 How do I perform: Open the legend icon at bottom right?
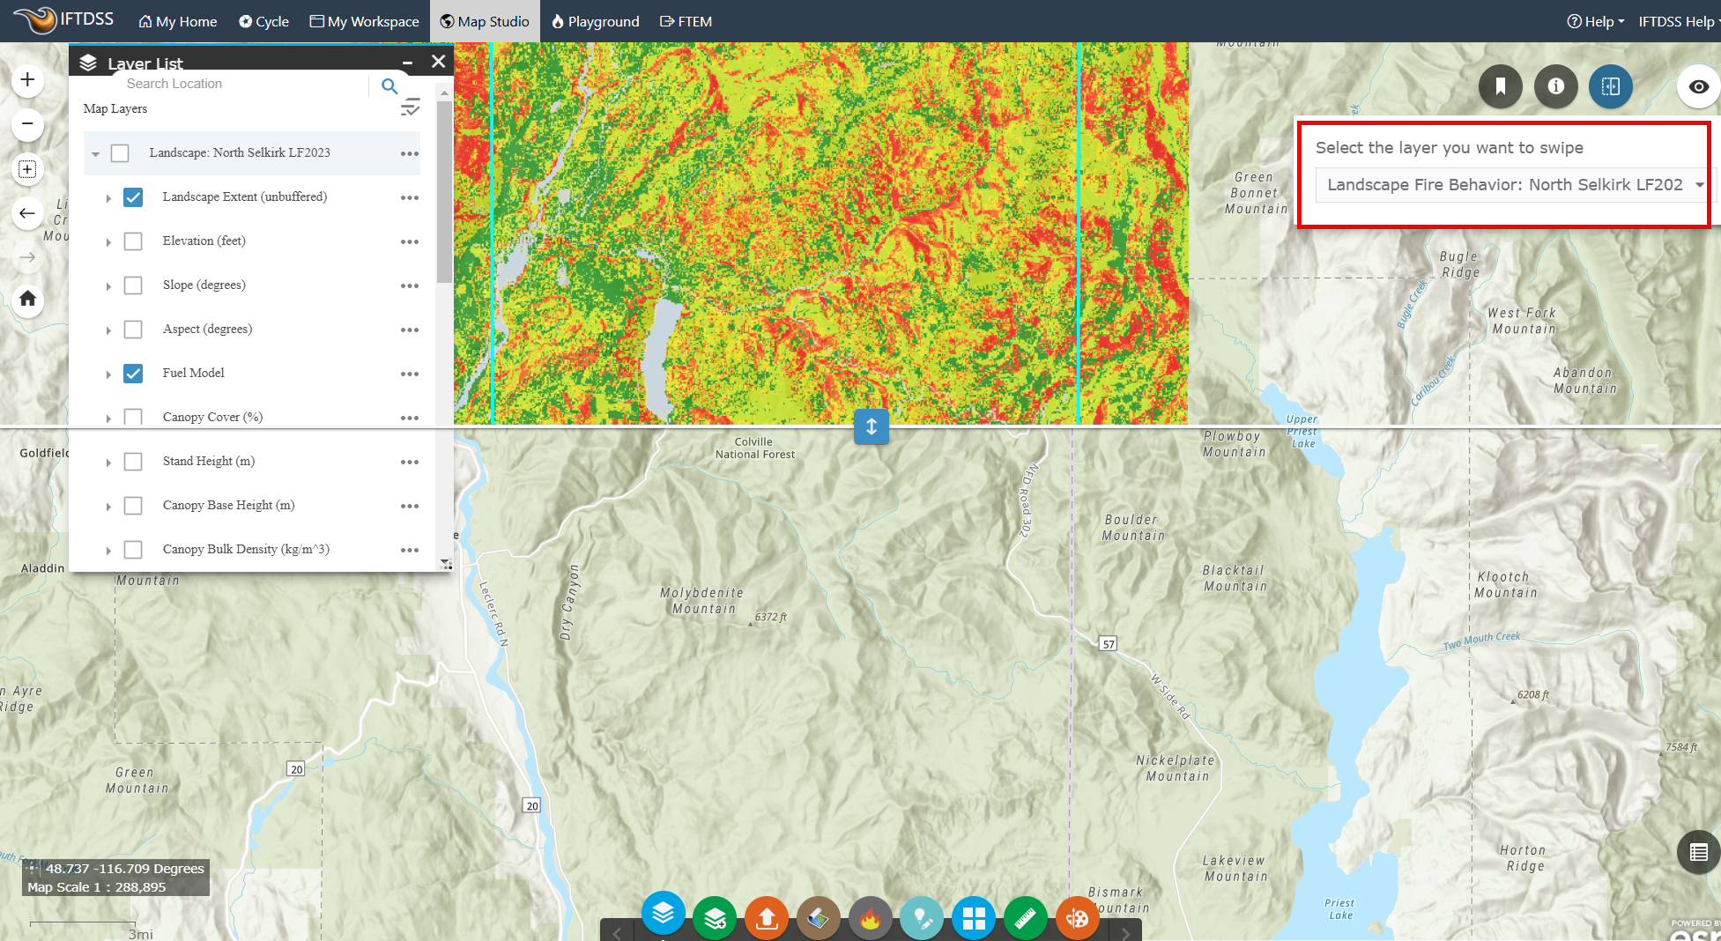click(x=1699, y=851)
